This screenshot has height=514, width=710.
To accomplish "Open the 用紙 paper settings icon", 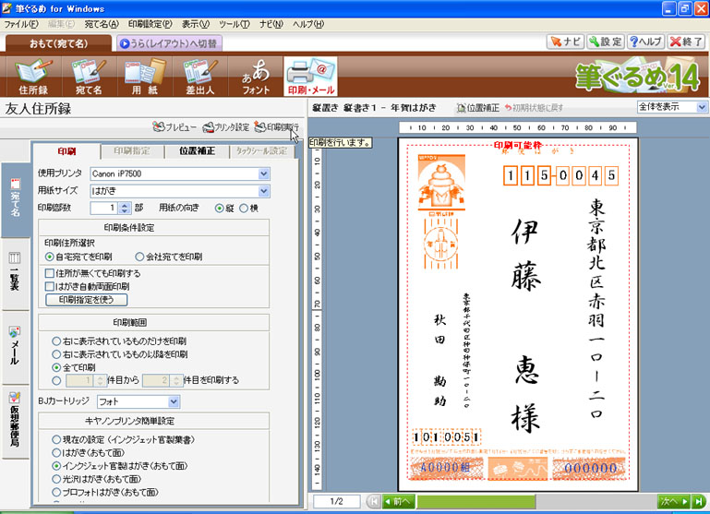I will (x=143, y=77).
